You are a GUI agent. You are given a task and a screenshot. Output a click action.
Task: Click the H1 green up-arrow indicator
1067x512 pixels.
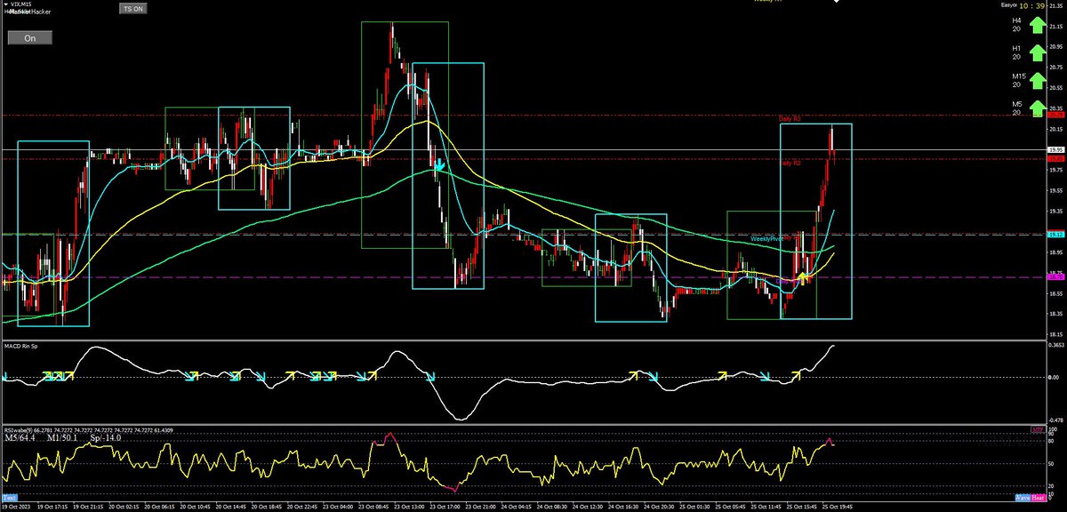(1038, 52)
